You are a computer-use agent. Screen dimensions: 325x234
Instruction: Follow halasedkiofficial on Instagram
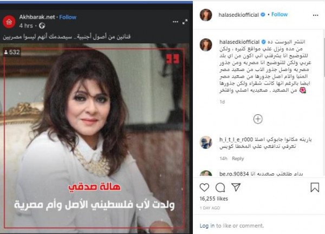coord(279,14)
